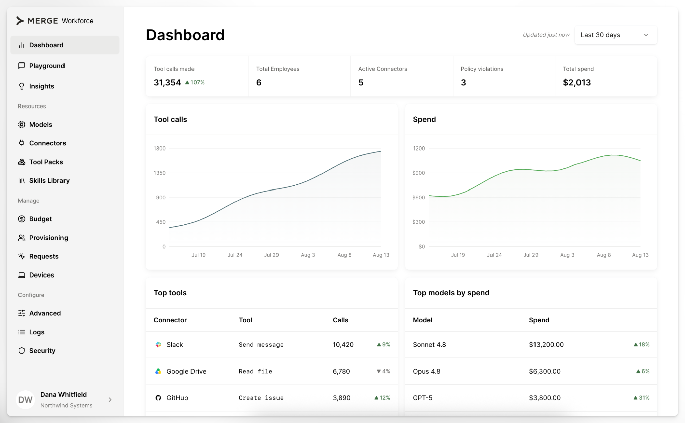Click the Dashboard bar chart icon
Screen dimensions: 685x423
point(22,45)
